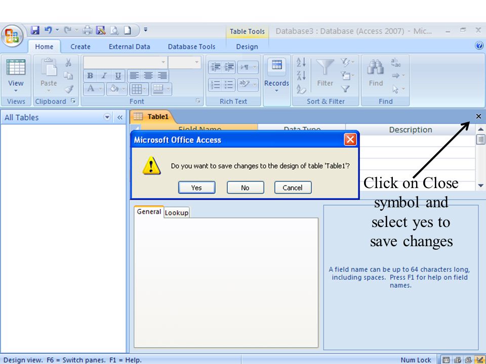Open the Records group menu
This screenshot has height=364, width=486.
click(276, 76)
